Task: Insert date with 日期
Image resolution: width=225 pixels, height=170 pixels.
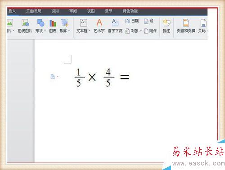Action: coord(132,21)
